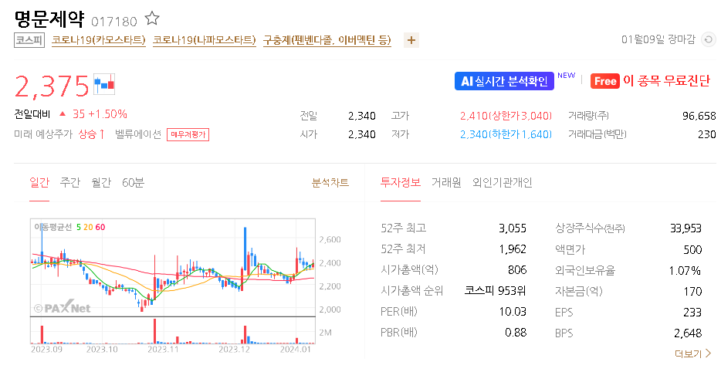The width and height of the screenshot is (721, 372).
Task: Open 구충제(펜벤다졸, 이버멕틴 등) theme link
Action: (x=327, y=40)
